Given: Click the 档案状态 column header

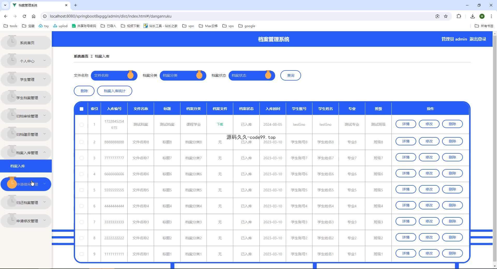Looking at the screenshot, I should click(x=246, y=109).
